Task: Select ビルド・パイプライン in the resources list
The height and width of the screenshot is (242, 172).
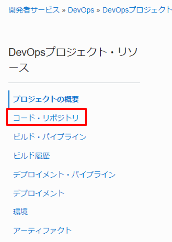Action: pyautogui.click(x=50, y=137)
